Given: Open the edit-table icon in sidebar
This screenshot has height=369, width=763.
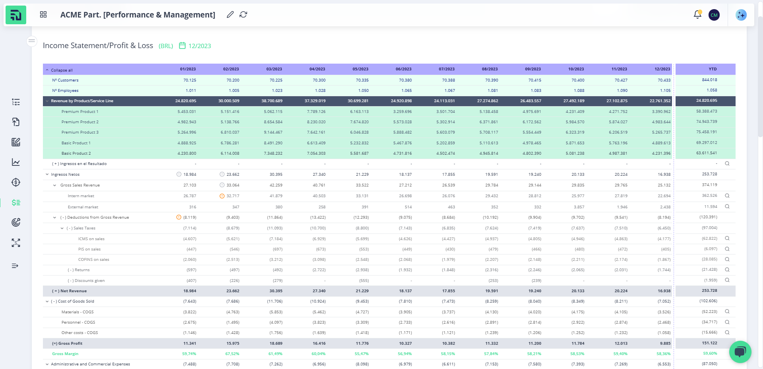Looking at the screenshot, I should coord(16,142).
